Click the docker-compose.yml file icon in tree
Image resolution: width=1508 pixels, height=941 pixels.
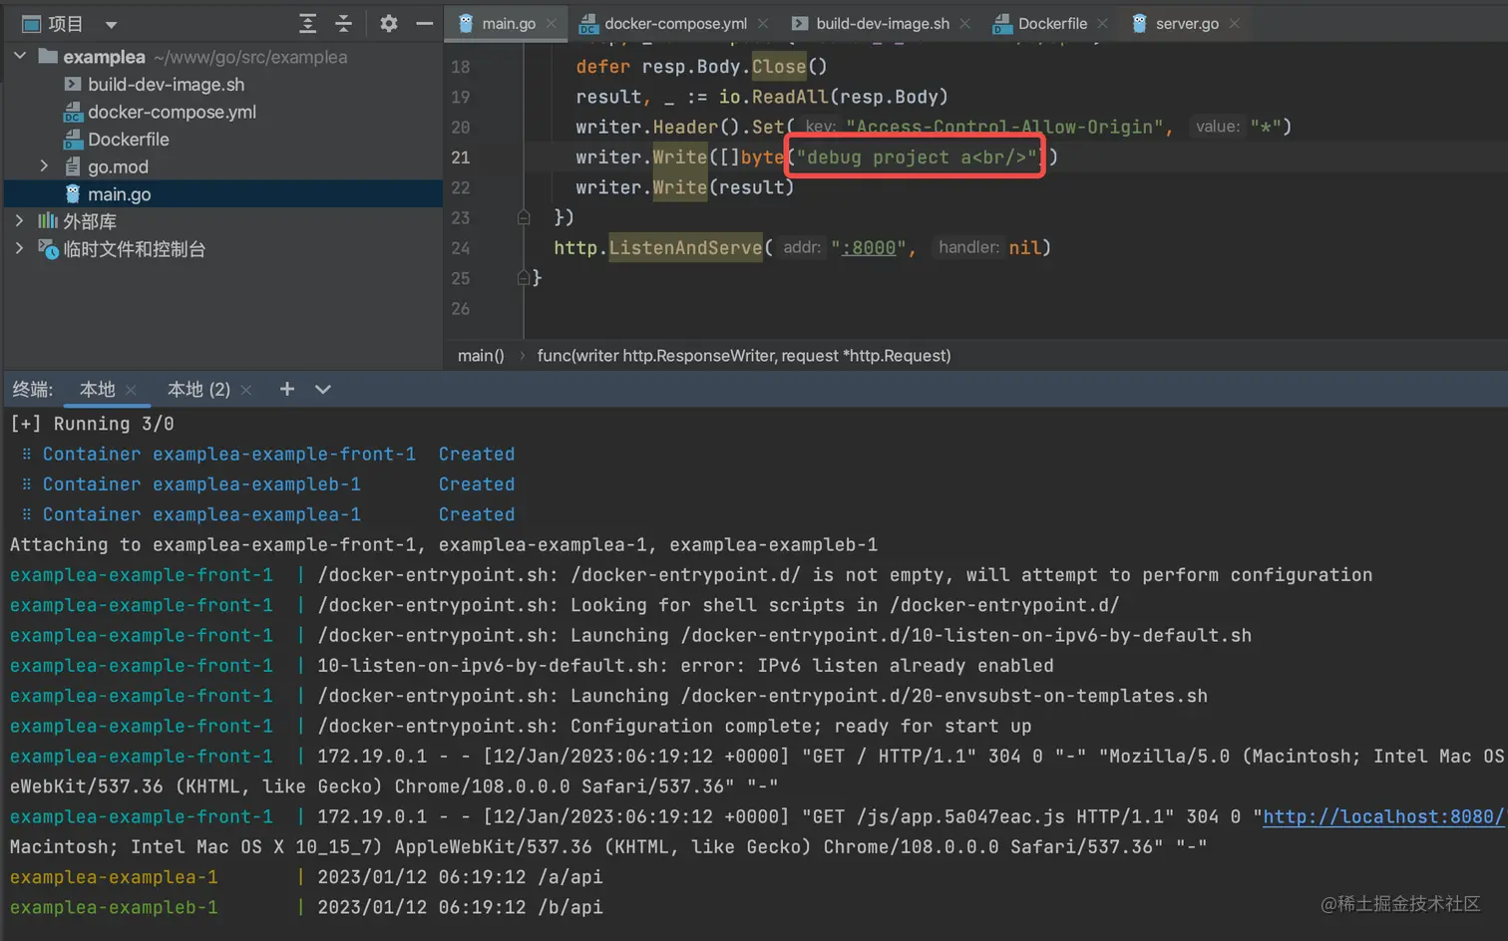[73, 113]
